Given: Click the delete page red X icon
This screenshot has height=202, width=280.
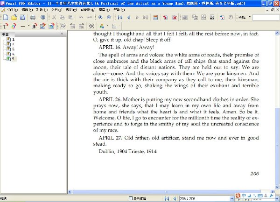Looking at the screenshot, I should pyautogui.click(x=175, y=17).
